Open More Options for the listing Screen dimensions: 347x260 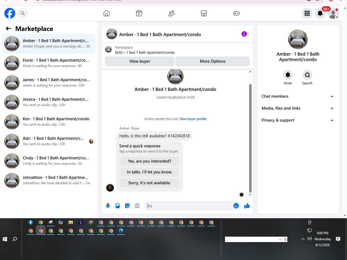(x=213, y=61)
